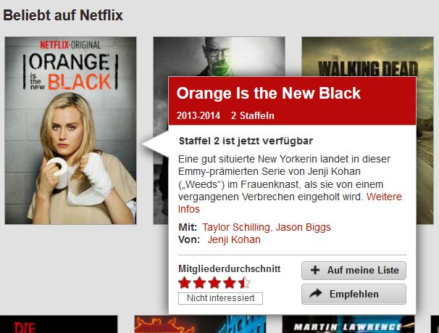Screen dimensions: 439x333
Task: Open Orange Is the New Black title in popup
Action: [x=269, y=93]
